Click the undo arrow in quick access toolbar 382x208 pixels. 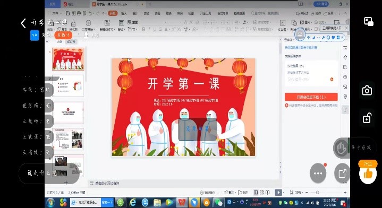tap(90, 13)
